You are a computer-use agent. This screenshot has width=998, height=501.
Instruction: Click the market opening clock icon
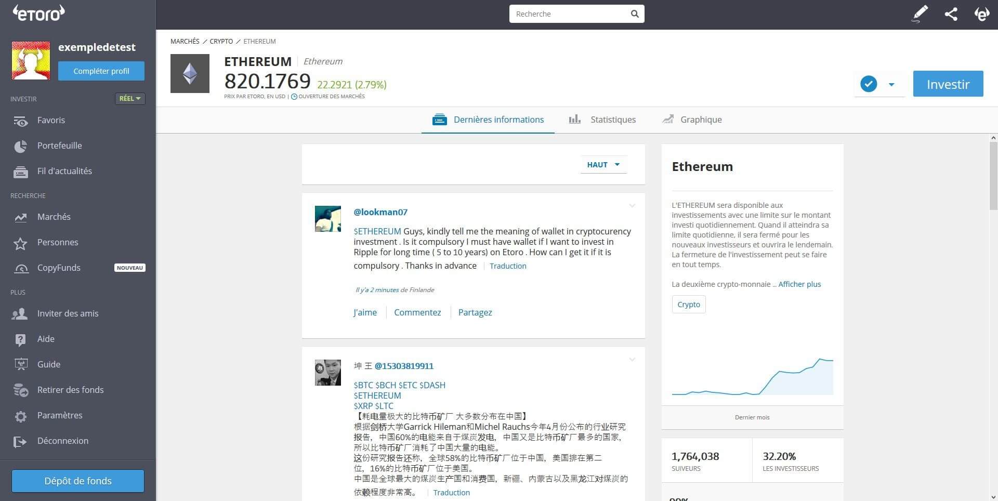[x=294, y=97]
